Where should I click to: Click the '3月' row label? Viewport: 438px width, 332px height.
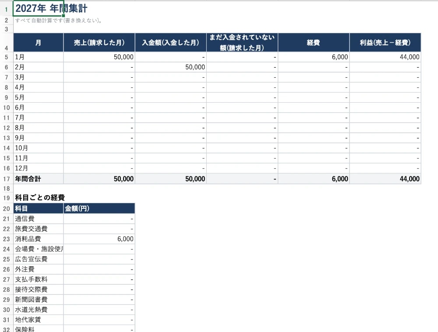pyautogui.click(x=38, y=77)
